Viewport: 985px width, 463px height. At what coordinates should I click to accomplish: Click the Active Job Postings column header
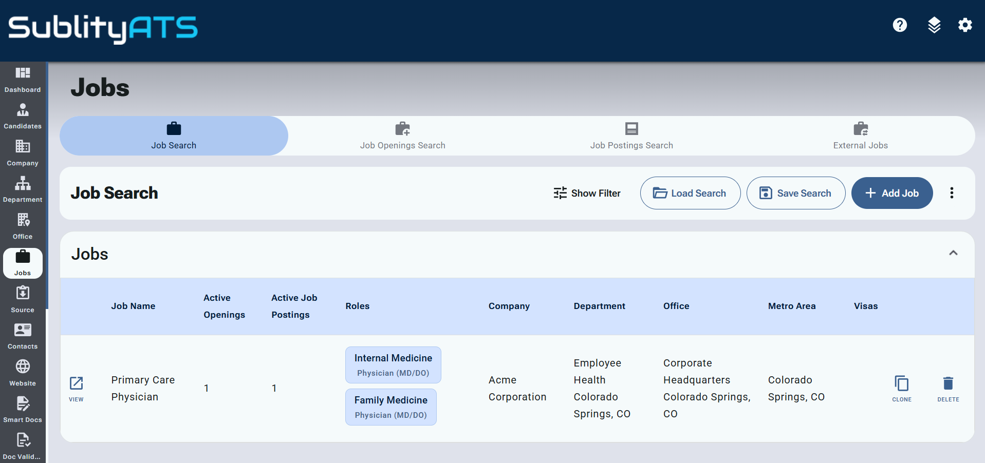[294, 306]
